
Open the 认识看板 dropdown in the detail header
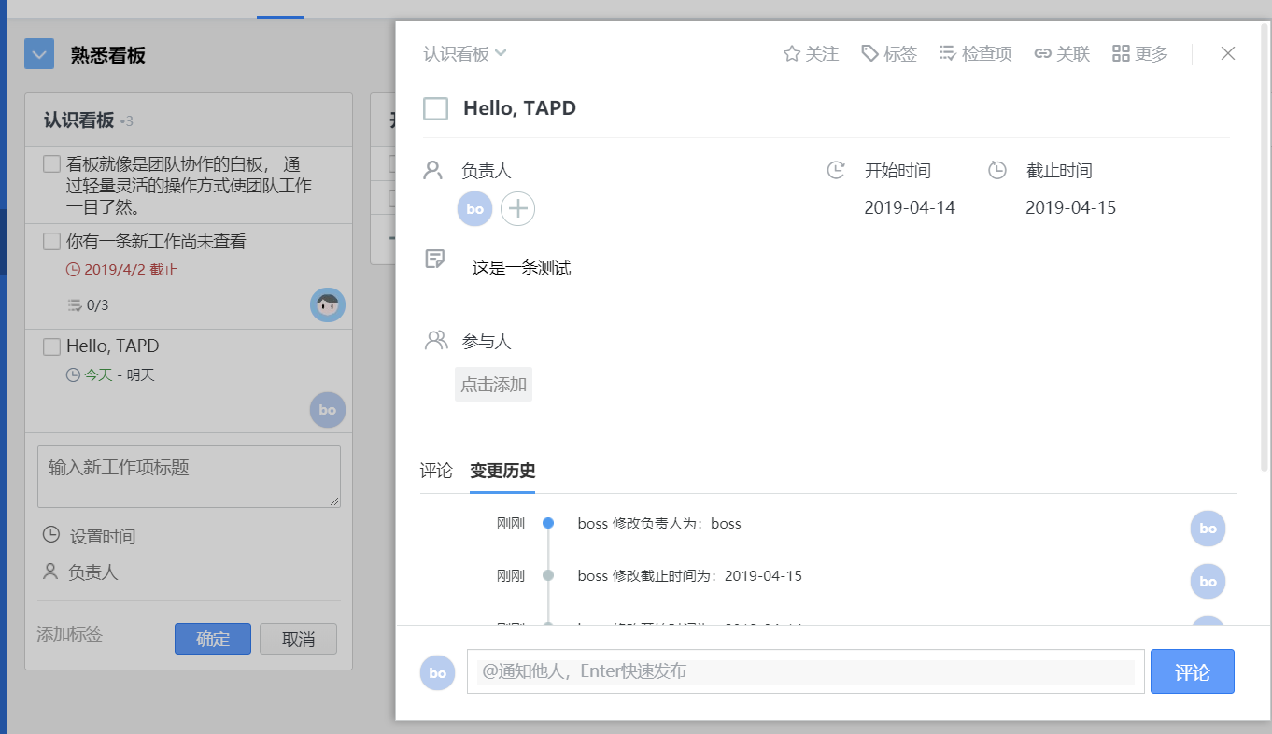pyautogui.click(x=464, y=53)
